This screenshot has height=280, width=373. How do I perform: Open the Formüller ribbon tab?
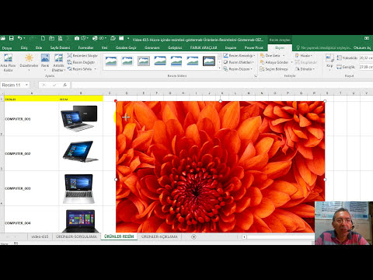pos(85,47)
